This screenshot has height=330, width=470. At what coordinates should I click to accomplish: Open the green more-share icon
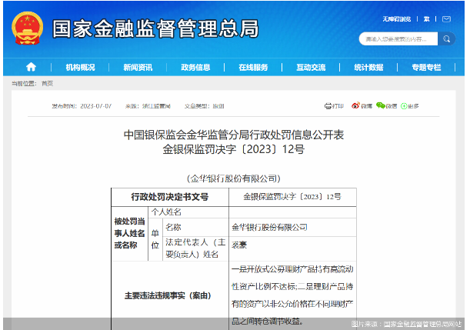[x=404, y=106]
